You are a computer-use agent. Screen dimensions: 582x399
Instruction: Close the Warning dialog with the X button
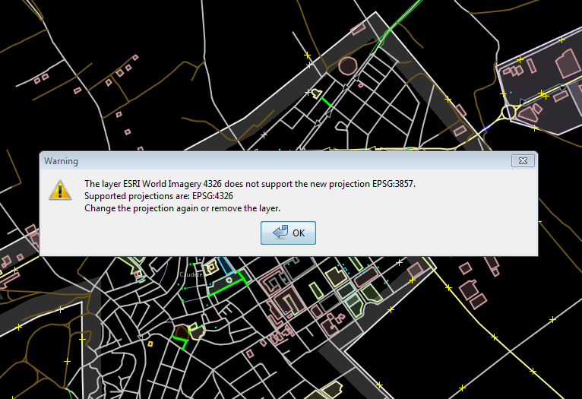521,160
